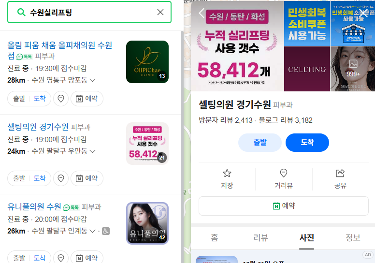Click location pin icon for 셀팅의원 경기수원 listing
Viewport: 375px width, 263px height.
[61, 178]
